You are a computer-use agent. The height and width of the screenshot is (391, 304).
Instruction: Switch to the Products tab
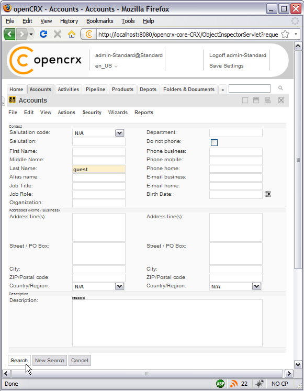(x=122, y=90)
